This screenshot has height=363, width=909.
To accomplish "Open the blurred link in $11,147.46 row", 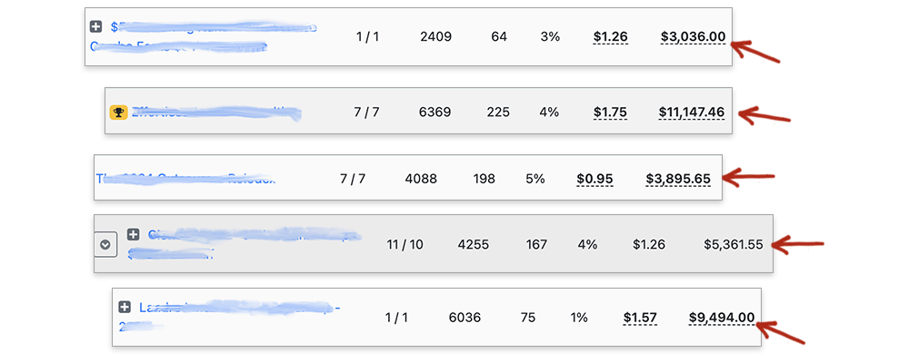I will [217, 113].
